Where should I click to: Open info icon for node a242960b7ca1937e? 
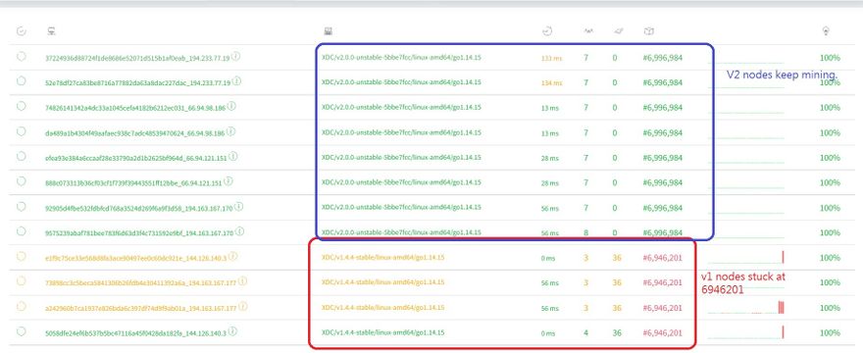point(243,306)
